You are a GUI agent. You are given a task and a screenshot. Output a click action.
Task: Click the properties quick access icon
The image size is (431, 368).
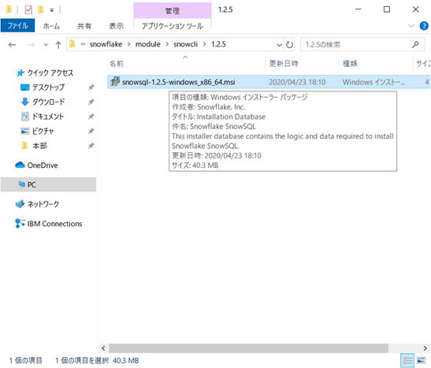pyautogui.click(x=28, y=10)
